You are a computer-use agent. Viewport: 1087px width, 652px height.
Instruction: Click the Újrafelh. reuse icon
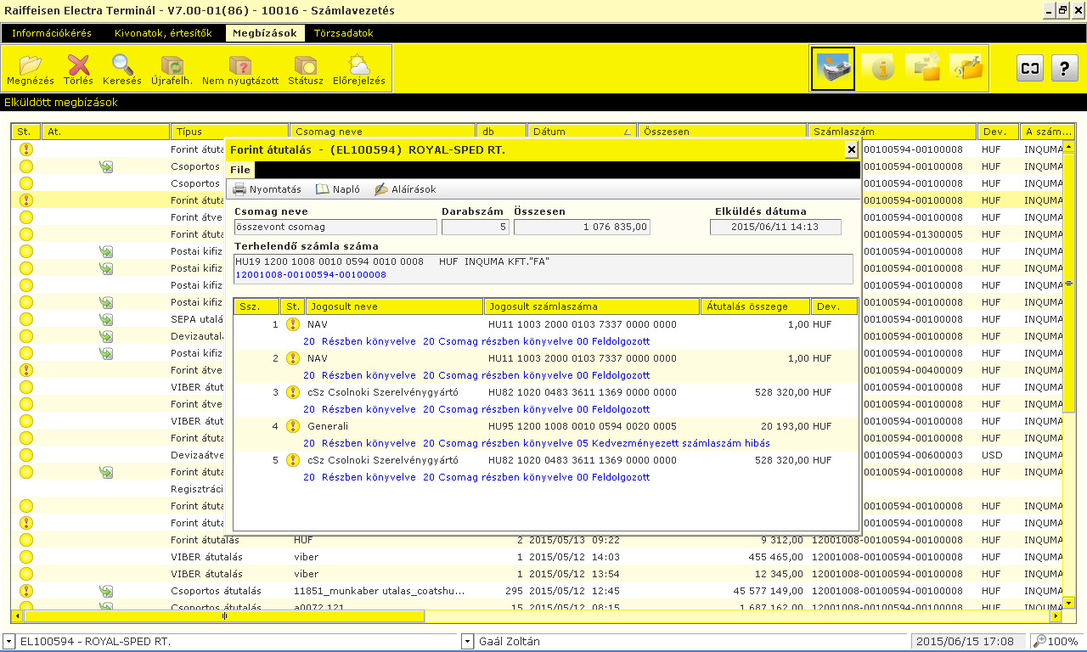pos(172,70)
